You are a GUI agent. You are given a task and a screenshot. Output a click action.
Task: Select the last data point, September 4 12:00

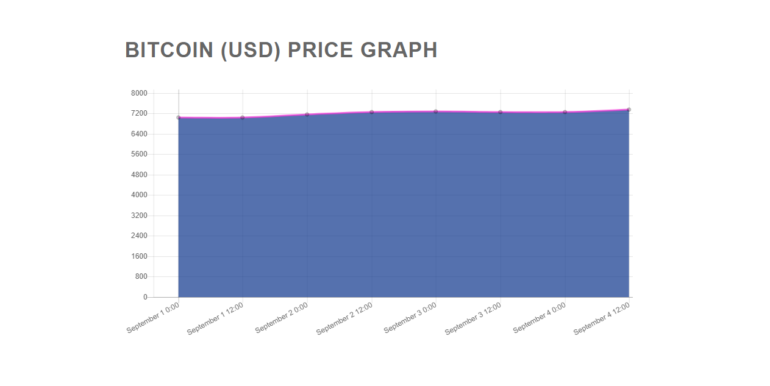(629, 110)
